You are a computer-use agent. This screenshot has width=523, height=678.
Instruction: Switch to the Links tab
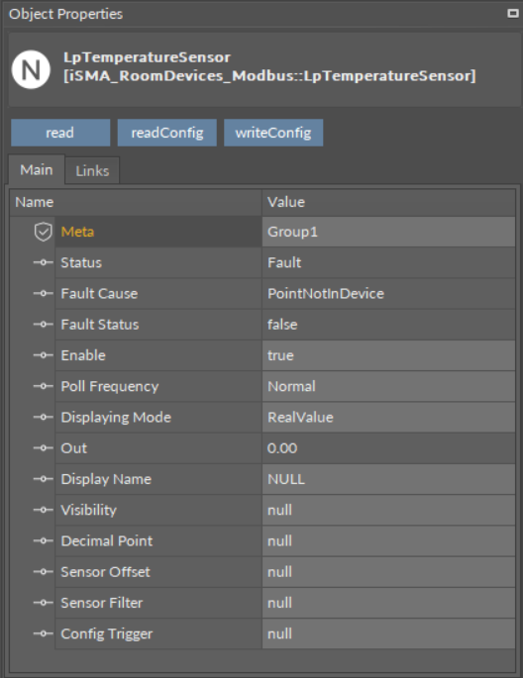(92, 171)
